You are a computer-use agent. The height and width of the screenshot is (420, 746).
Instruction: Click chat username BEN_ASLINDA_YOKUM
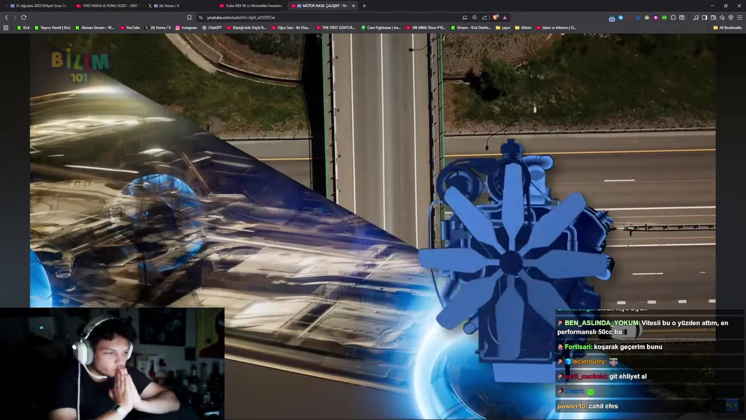coord(602,323)
